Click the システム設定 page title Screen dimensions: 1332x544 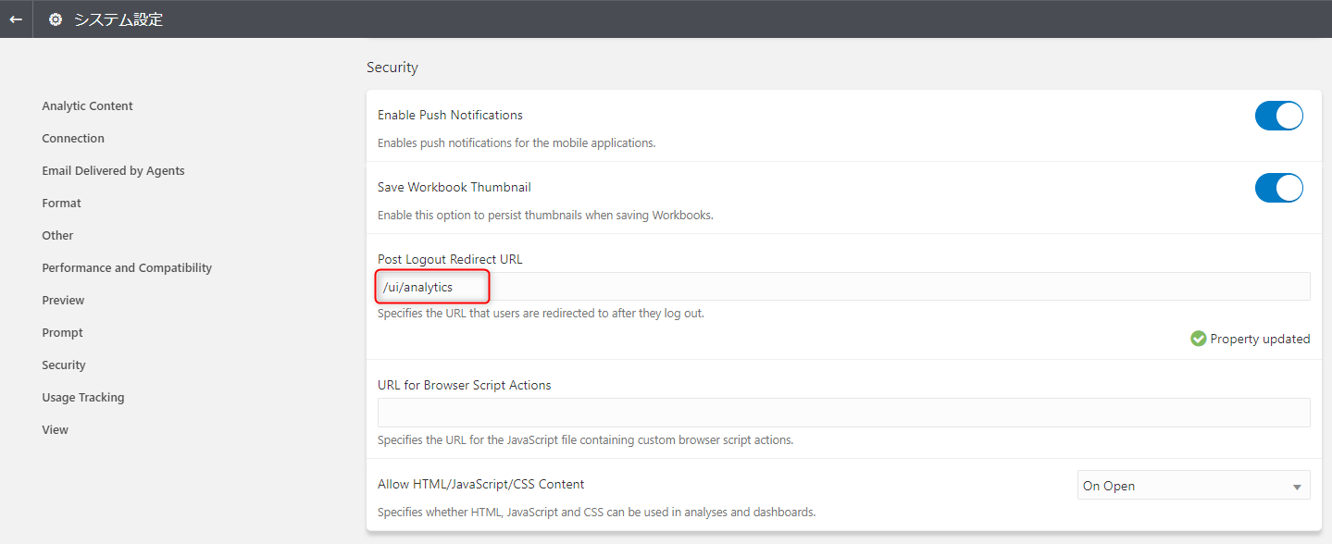(118, 19)
